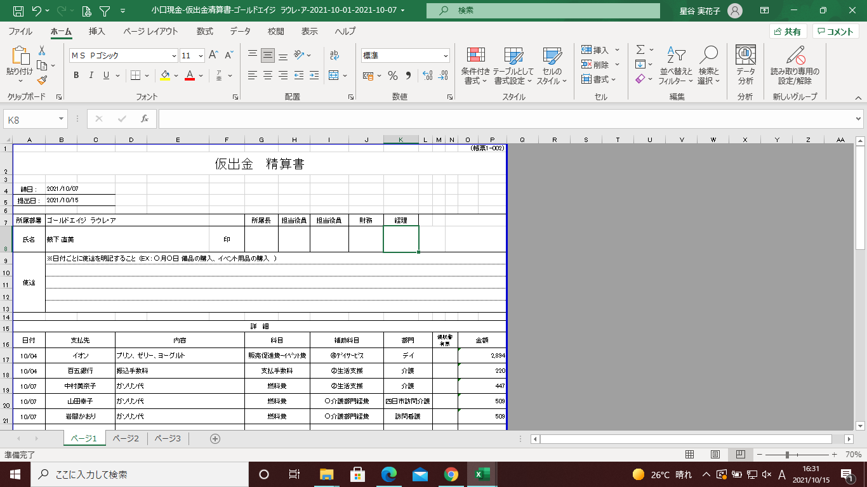
Task: Click the data analysis (データ分析) icon
Action: (745, 66)
